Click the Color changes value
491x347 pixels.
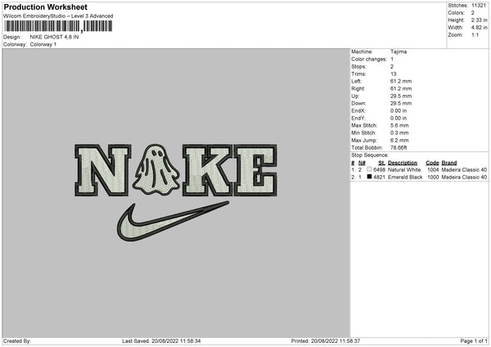point(392,59)
